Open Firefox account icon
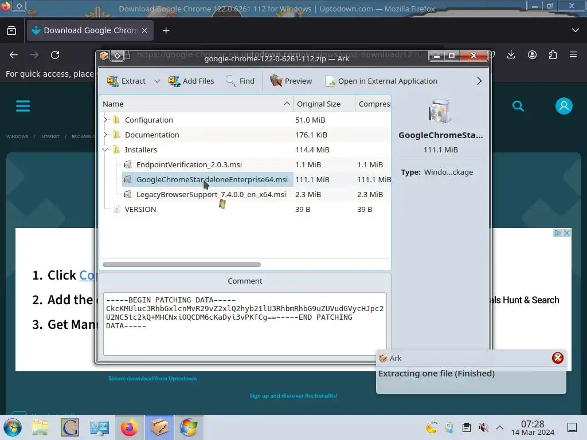The height and width of the screenshot is (440, 587). pyautogui.click(x=532, y=54)
